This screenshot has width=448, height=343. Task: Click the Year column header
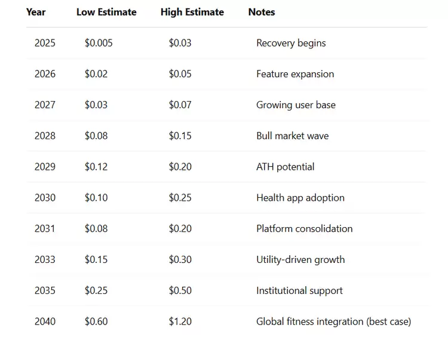pos(36,12)
